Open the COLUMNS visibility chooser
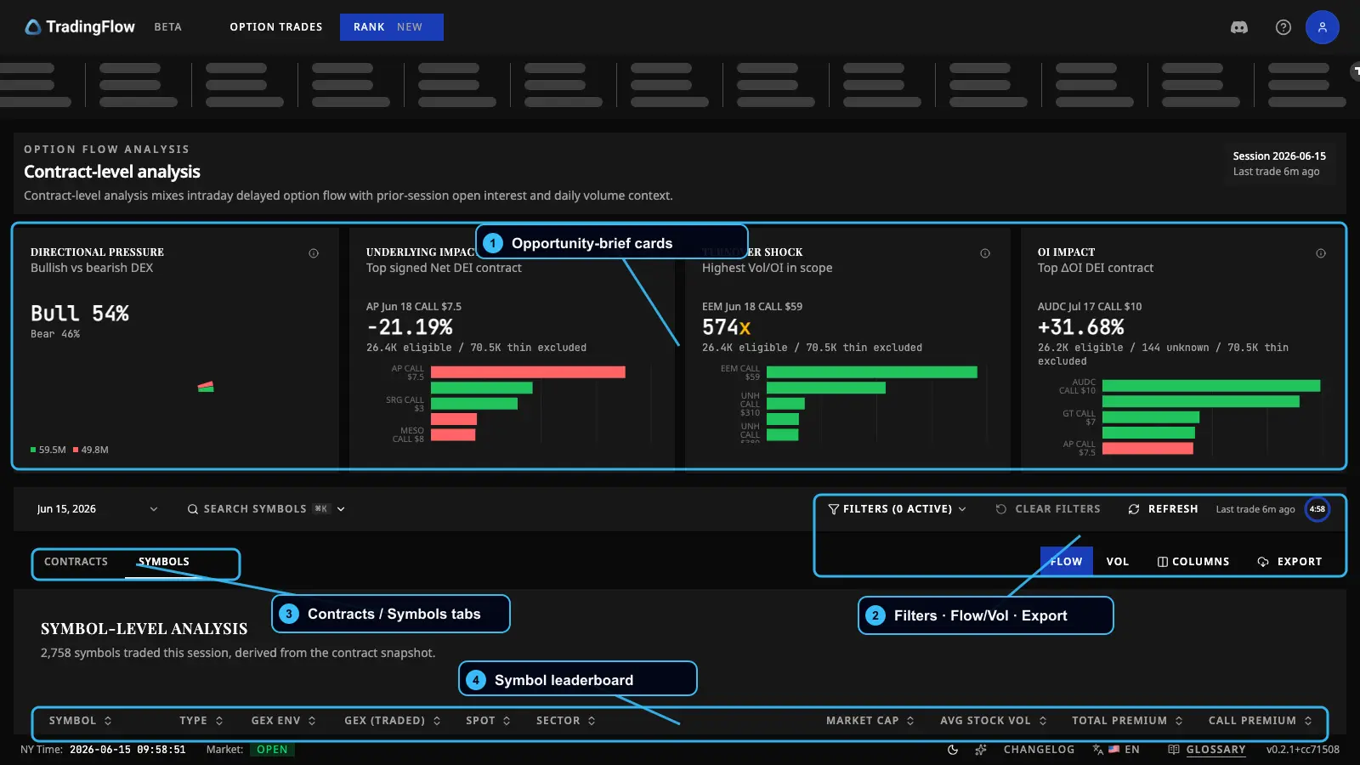1360x765 pixels. coord(1193,562)
